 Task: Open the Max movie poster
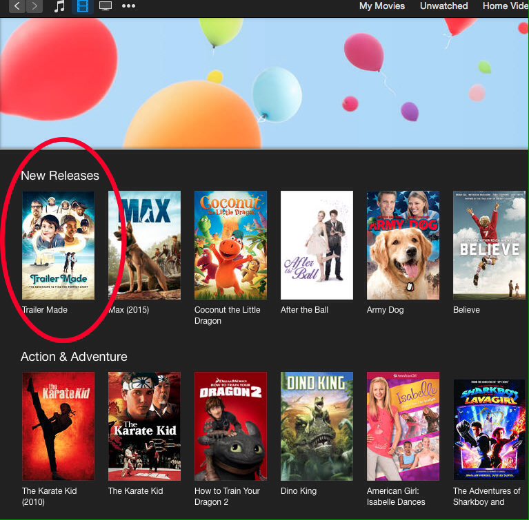point(144,245)
